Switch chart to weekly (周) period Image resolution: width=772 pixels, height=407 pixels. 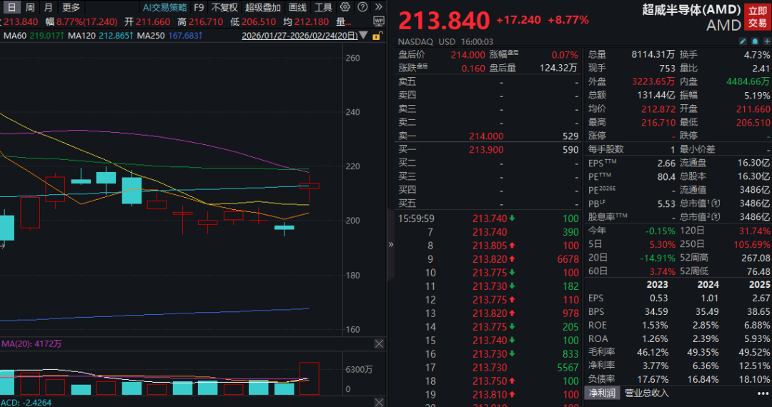(29, 7)
